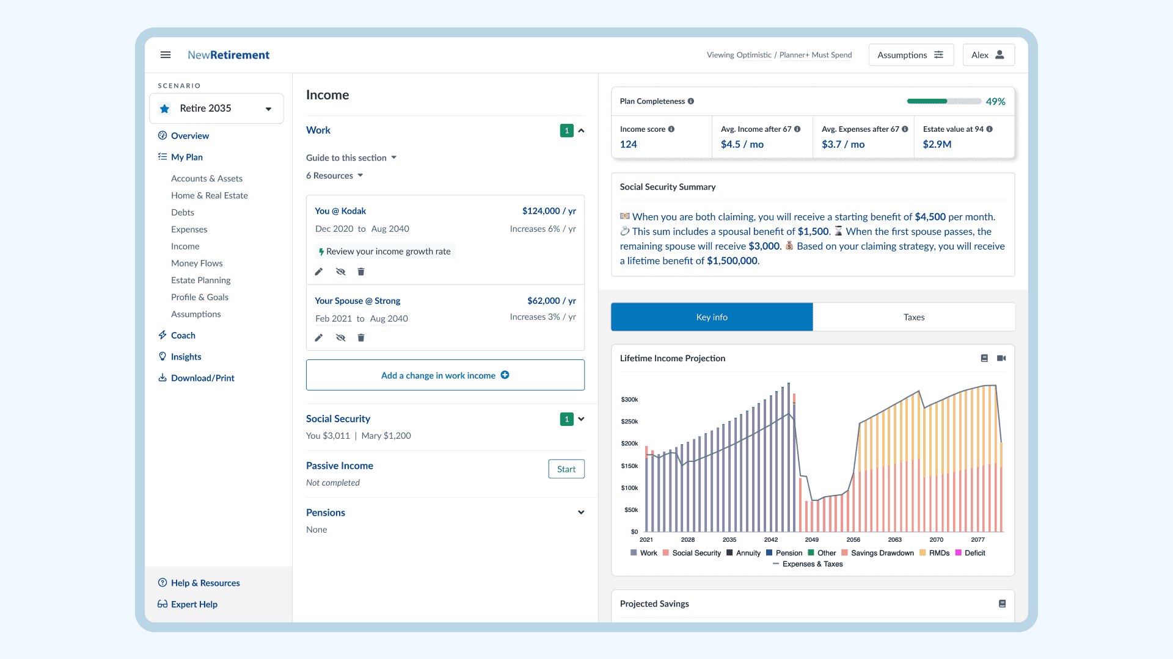Screen dimensions: 1173x659
Task: Click Add a change in work income
Action: (445, 375)
